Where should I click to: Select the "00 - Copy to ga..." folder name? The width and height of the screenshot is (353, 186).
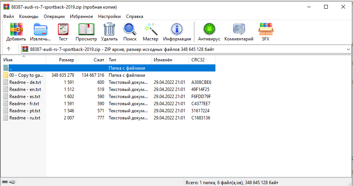click(x=26, y=75)
